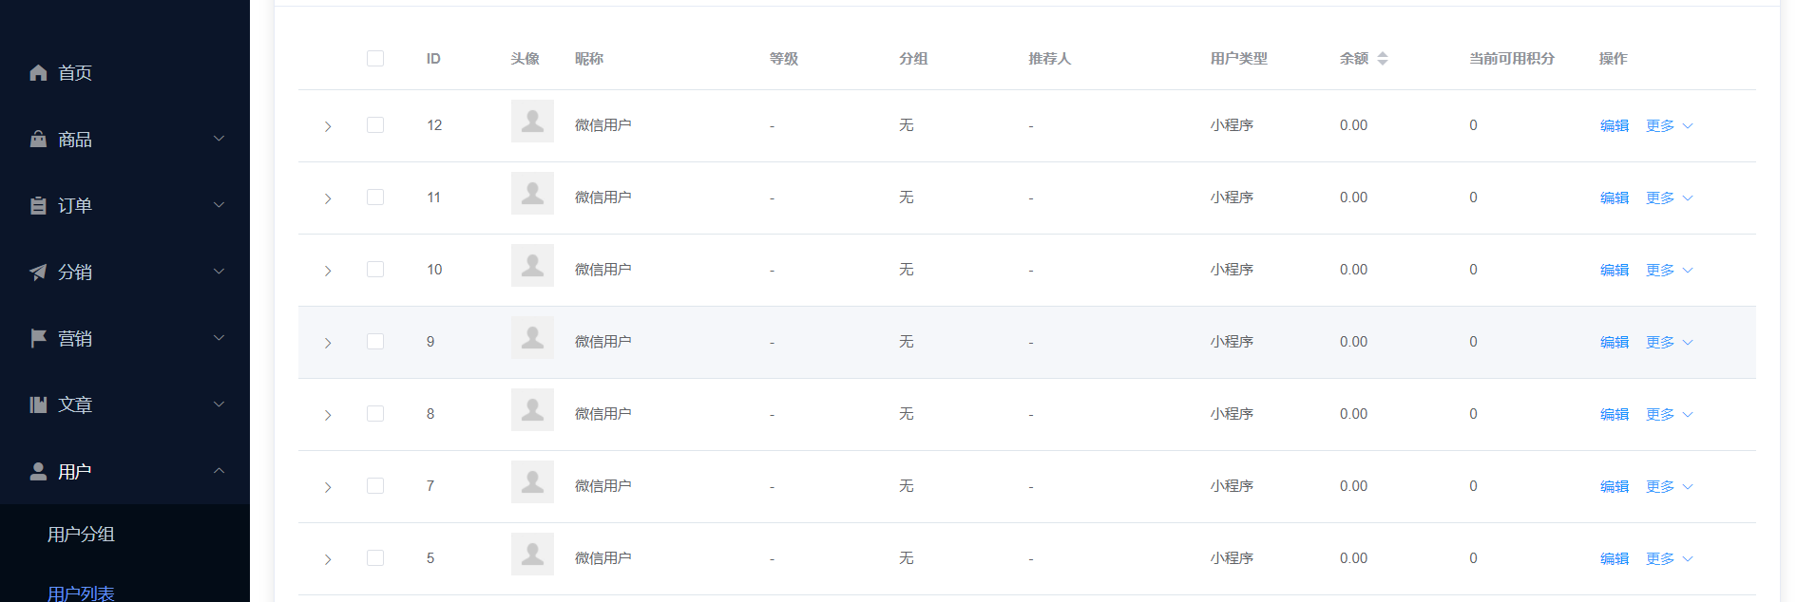Click the person icon for 用户
This screenshot has height=602, width=1797.
[38, 471]
